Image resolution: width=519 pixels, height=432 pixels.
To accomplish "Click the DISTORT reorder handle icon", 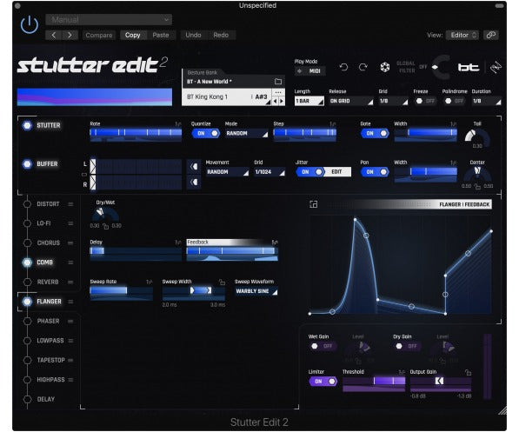I will [x=70, y=204].
